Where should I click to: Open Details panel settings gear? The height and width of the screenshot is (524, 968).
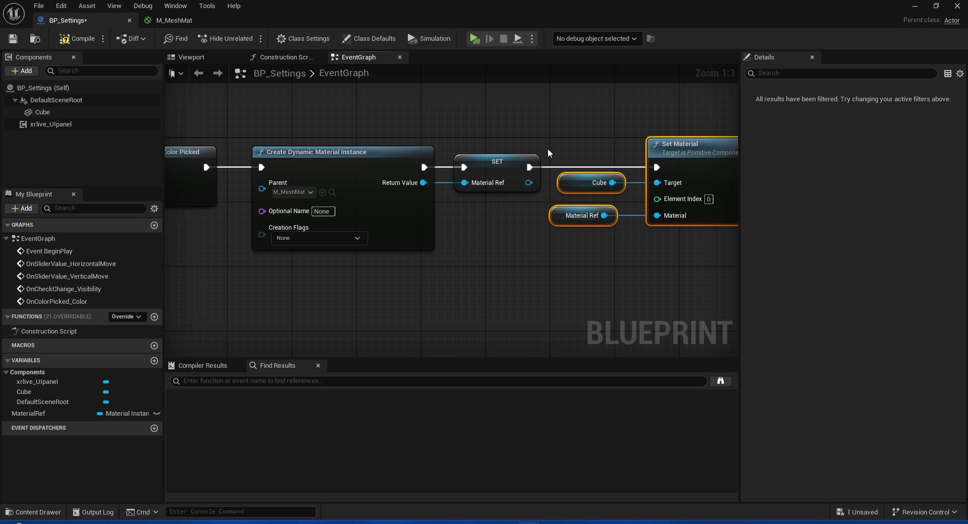click(960, 74)
